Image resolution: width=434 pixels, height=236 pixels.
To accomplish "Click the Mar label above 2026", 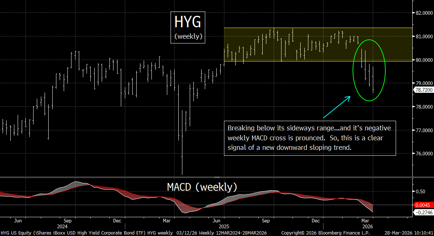I will (x=365, y=221).
